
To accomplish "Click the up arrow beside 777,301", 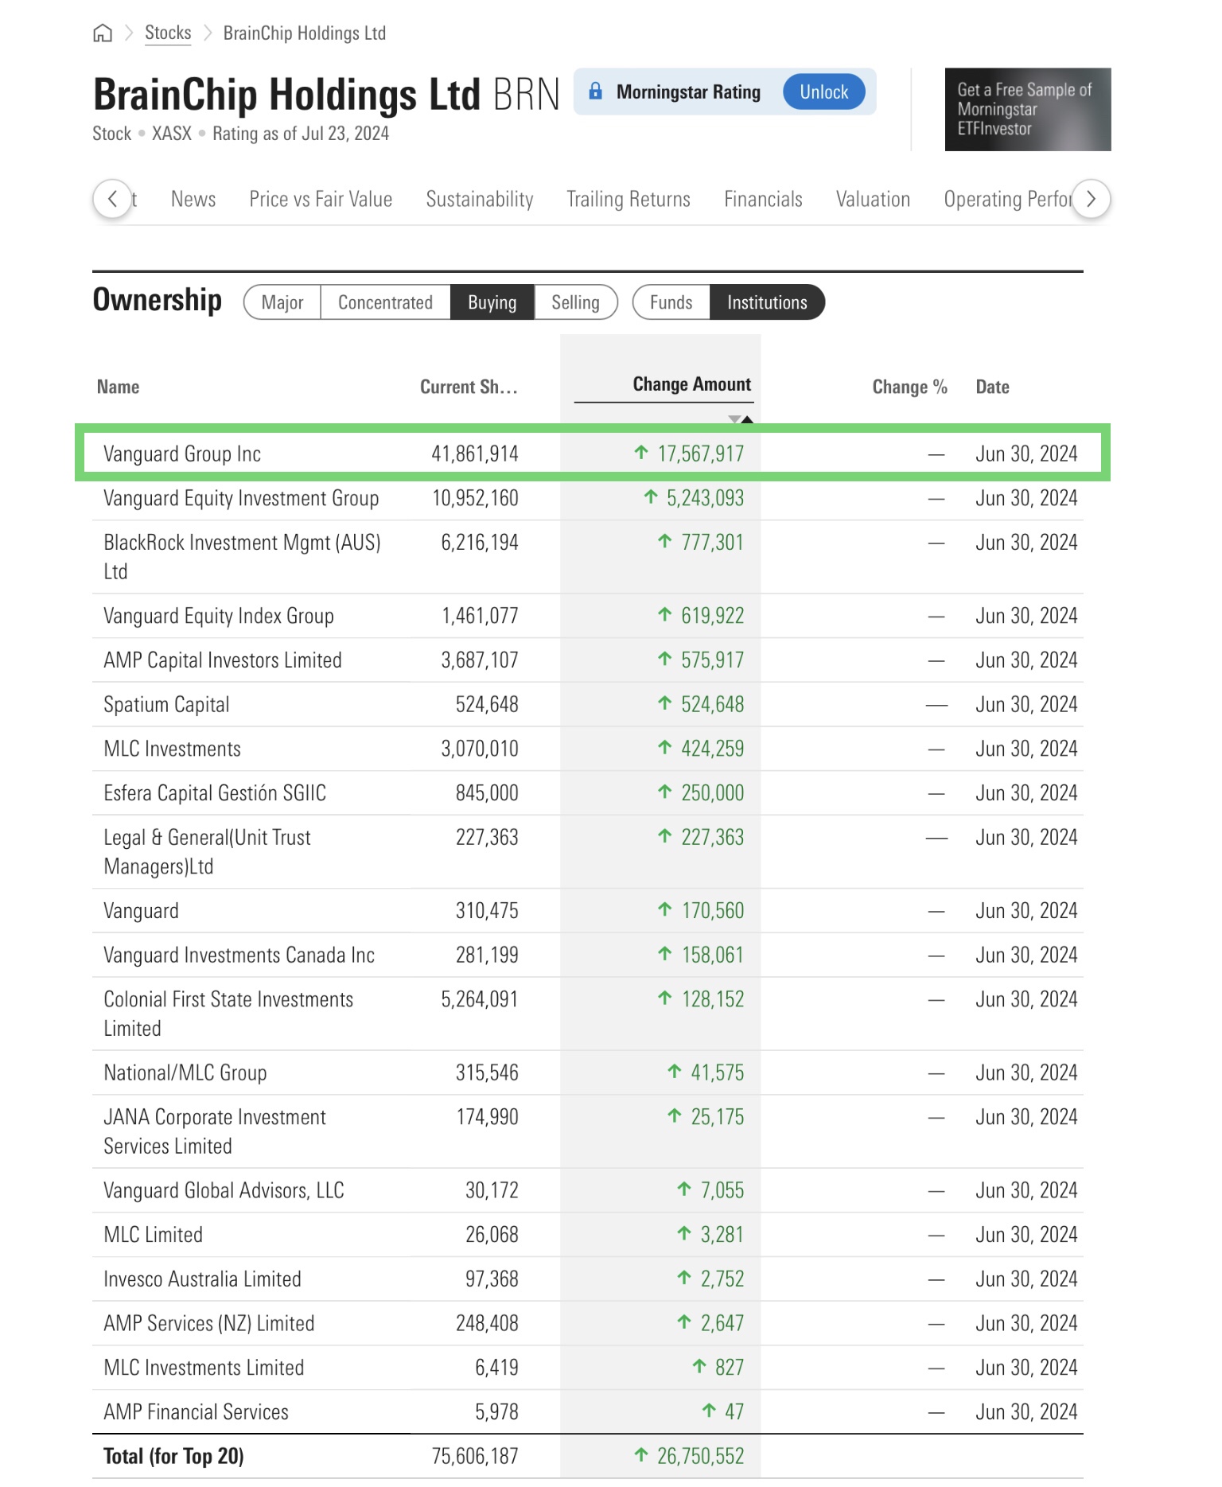I will coord(665,542).
